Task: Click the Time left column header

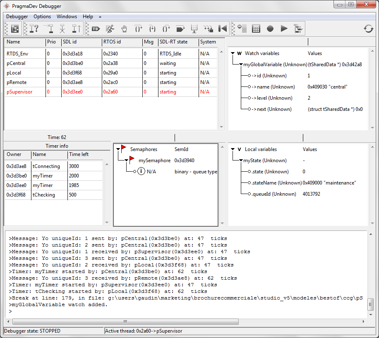Action: (79, 154)
